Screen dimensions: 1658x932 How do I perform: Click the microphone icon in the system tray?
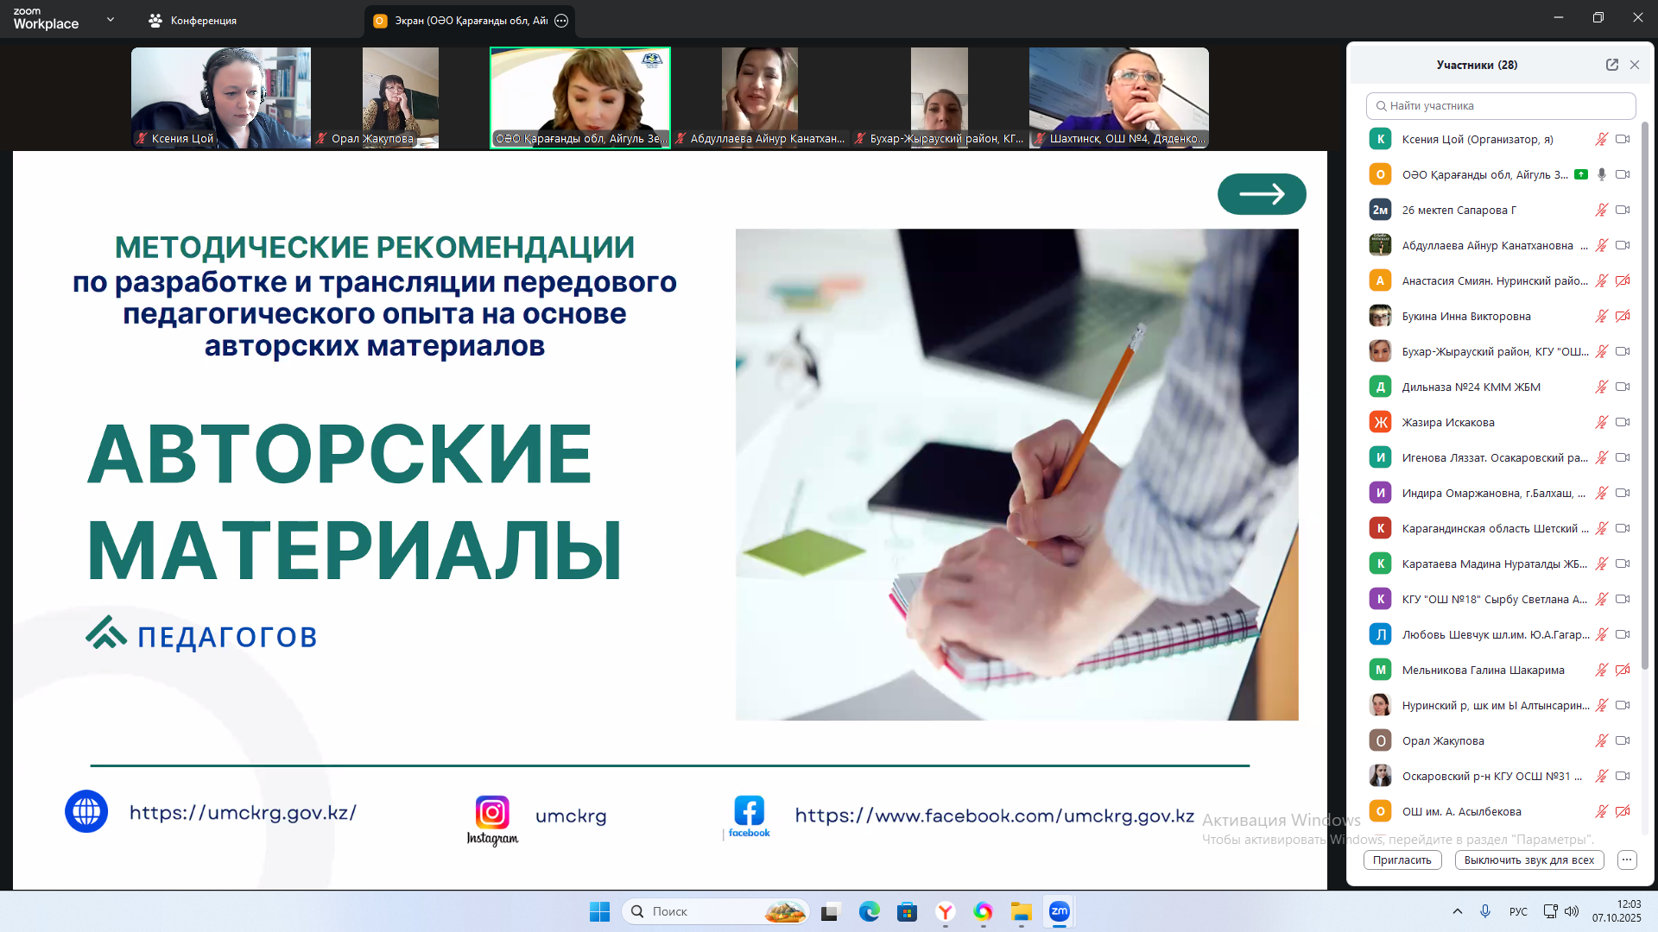tap(1485, 910)
